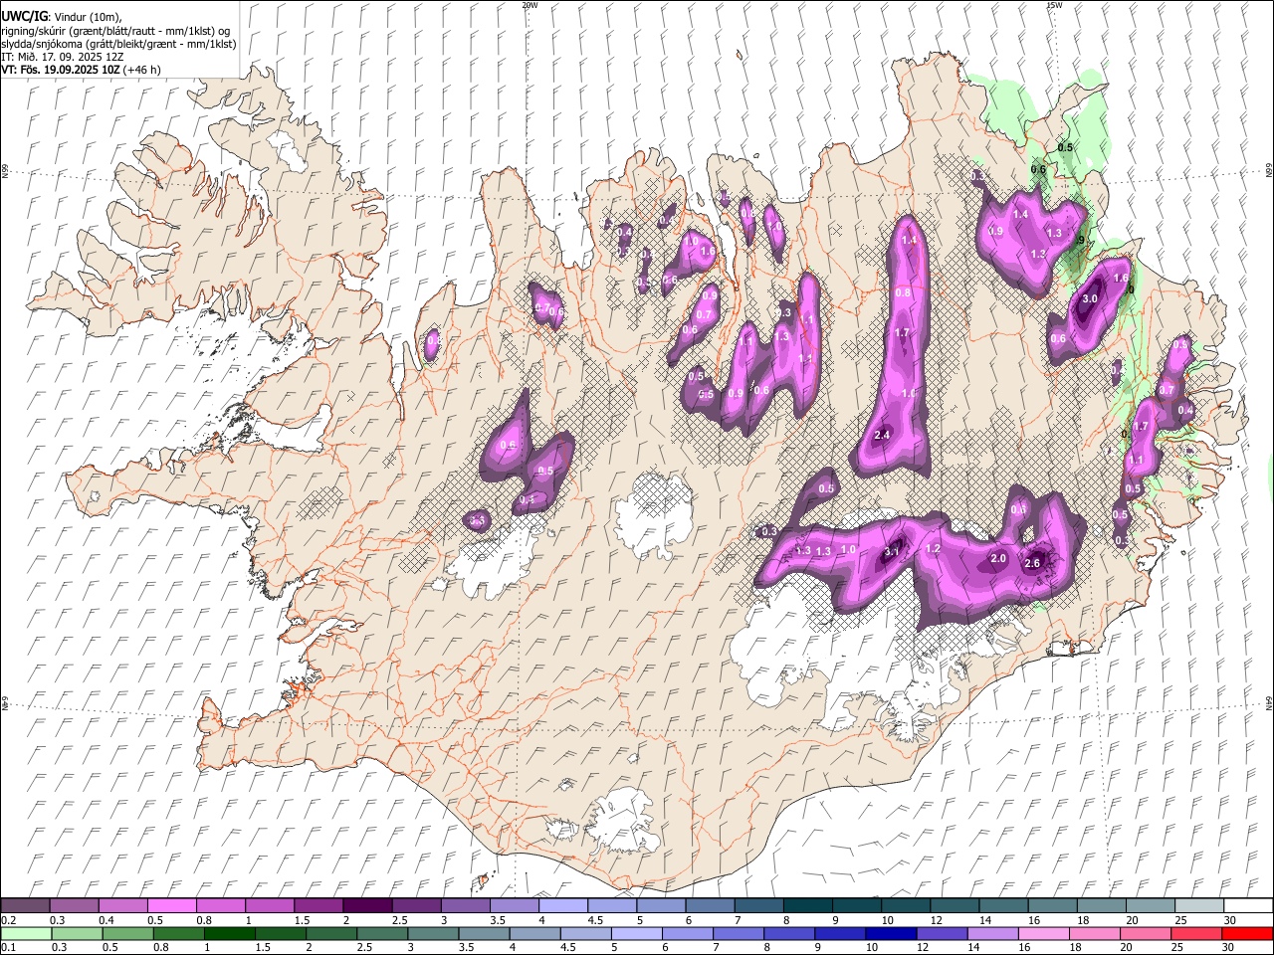Click the 1.2 precipitation value on map

(x=934, y=548)
